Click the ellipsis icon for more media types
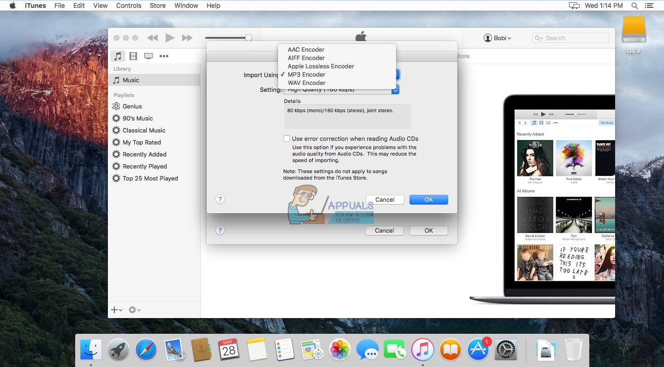 click(164, 56)
